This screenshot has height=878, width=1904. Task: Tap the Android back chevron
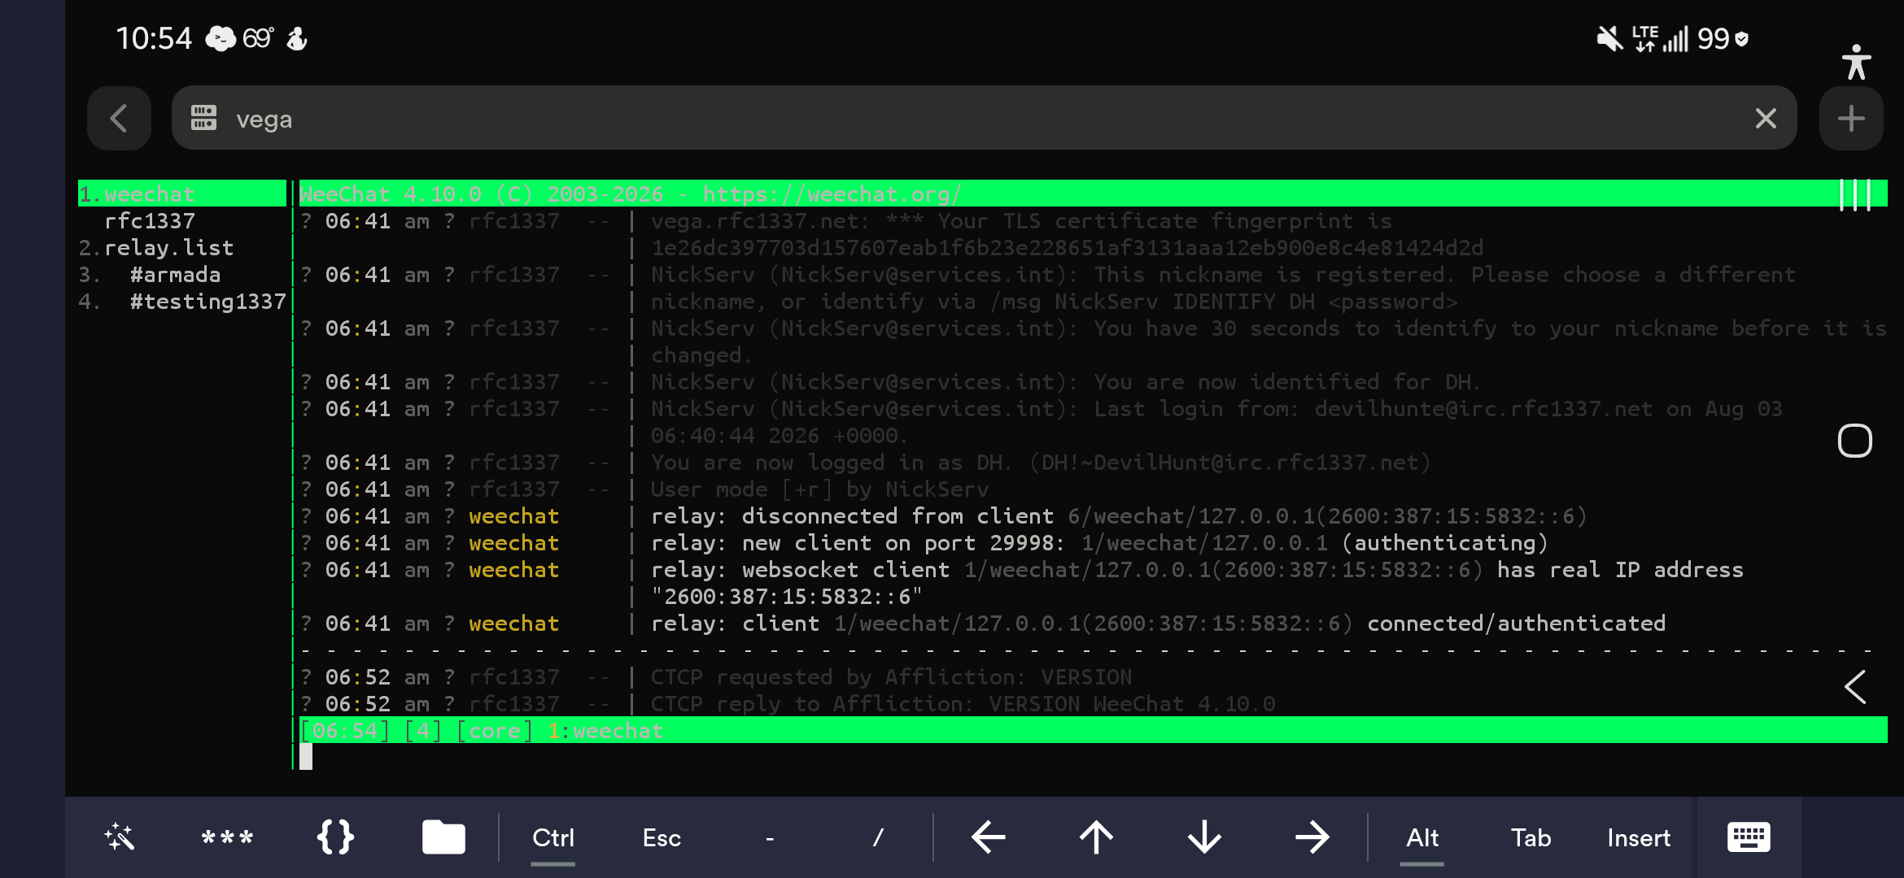pyautogui.click(x=1855, y=687)
